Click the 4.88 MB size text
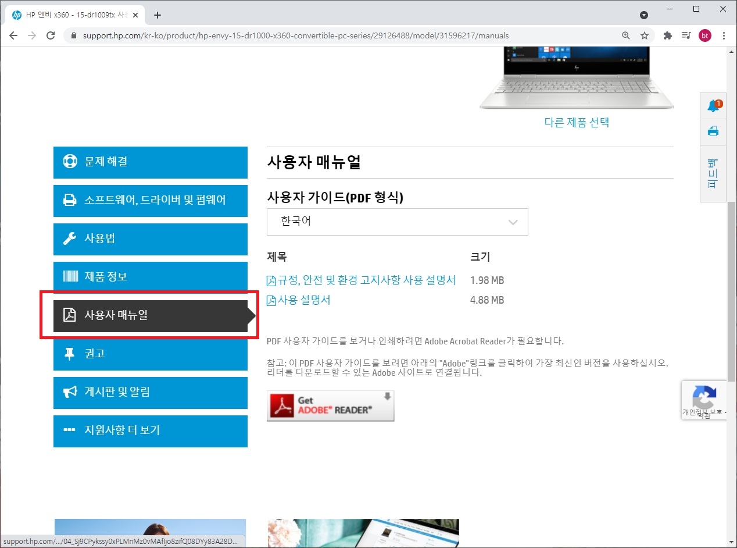 pyautogui.click(x=487, y=300)
